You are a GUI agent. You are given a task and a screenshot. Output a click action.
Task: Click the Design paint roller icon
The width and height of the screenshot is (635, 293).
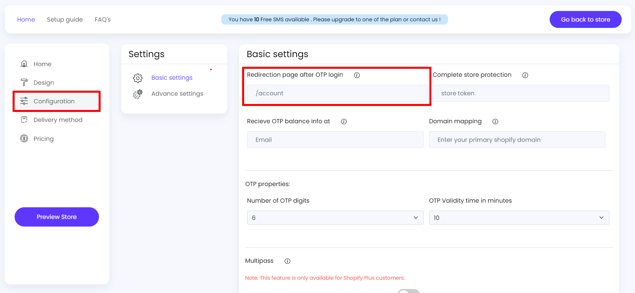click(24, 82)
